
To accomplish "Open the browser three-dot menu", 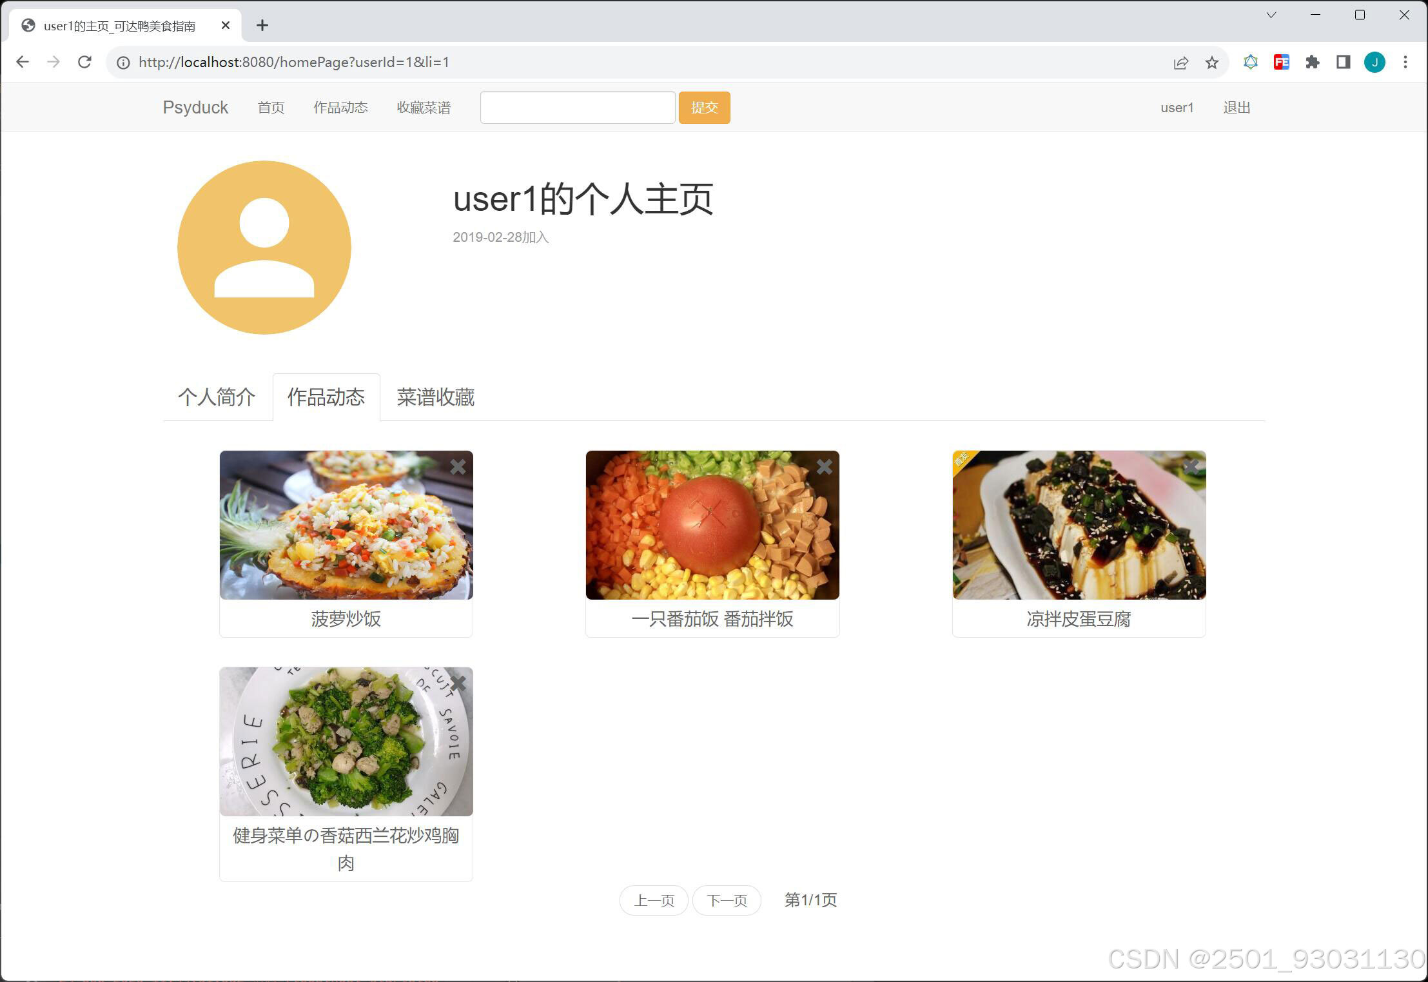I will 1406,62.
